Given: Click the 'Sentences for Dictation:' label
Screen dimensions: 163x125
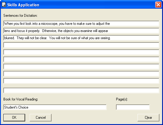Looking at the screenshot, I should [x=20, y=16].
